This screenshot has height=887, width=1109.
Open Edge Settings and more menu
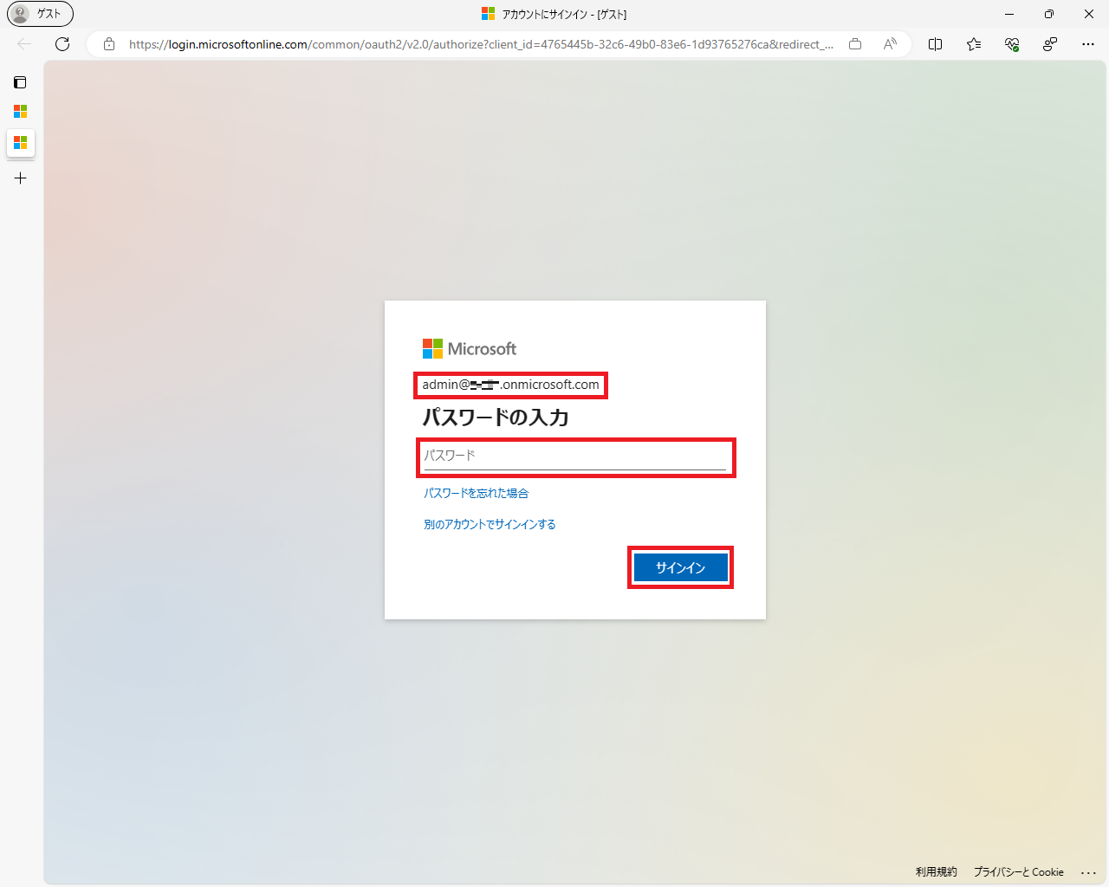click(1088, 44)
